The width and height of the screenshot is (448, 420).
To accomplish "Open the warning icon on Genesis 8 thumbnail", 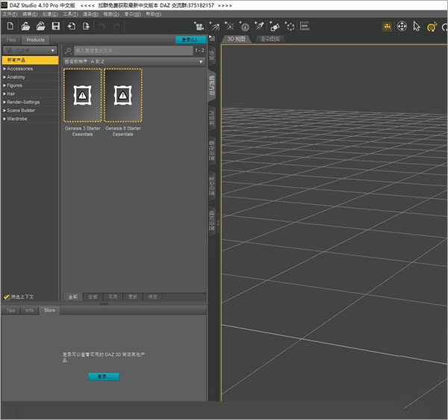I will [x=123, y=95].
